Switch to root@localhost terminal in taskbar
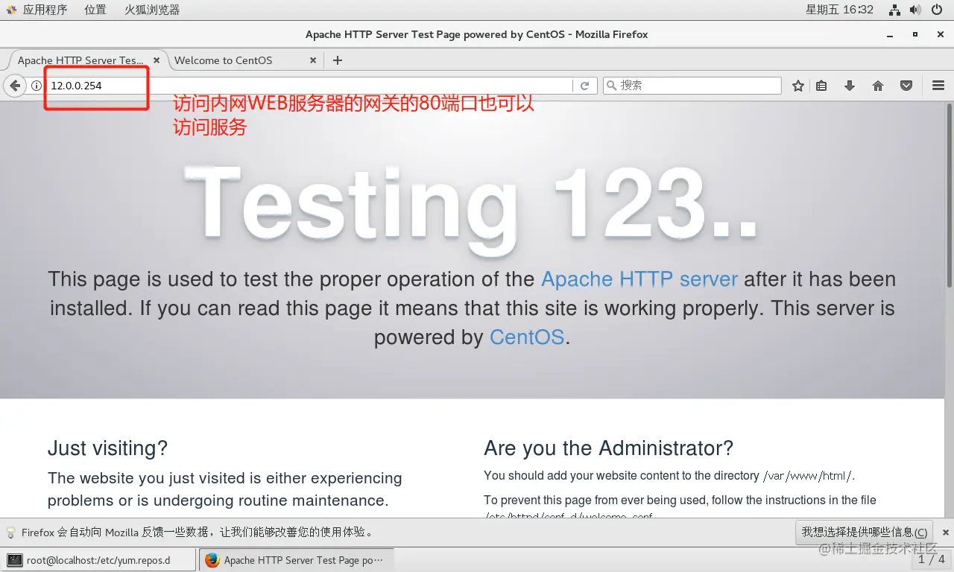This screenshot has width=954, height=572. point(98,560)
